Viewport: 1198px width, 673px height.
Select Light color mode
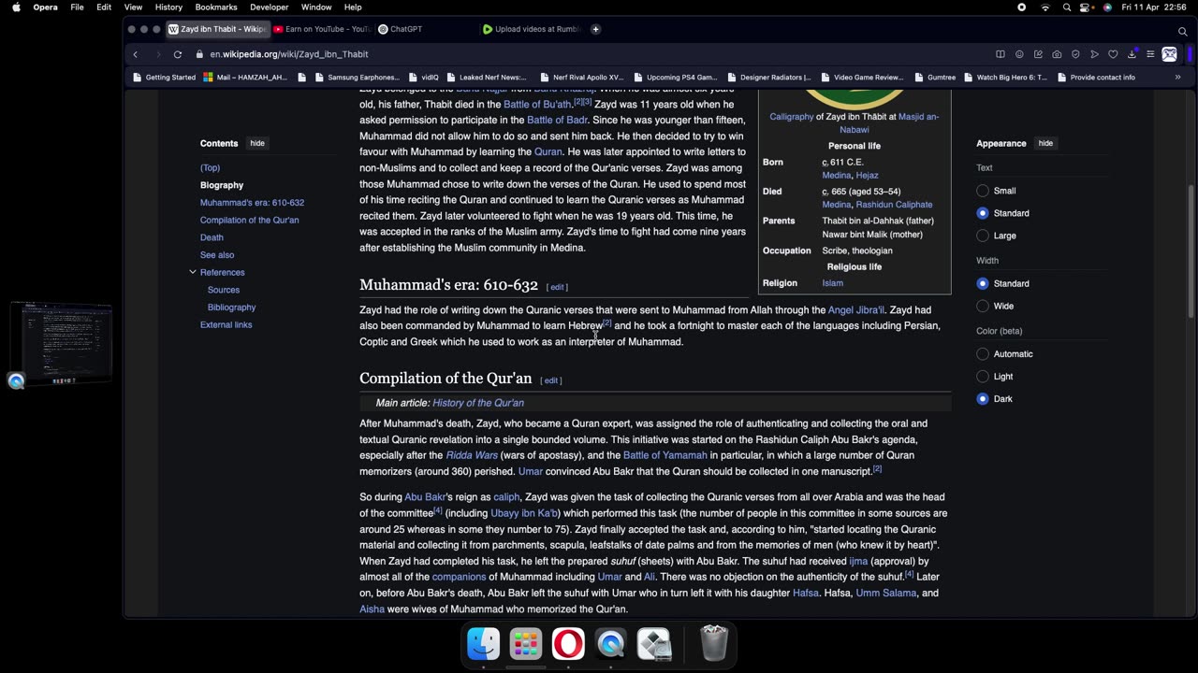[x=982, y=377]
